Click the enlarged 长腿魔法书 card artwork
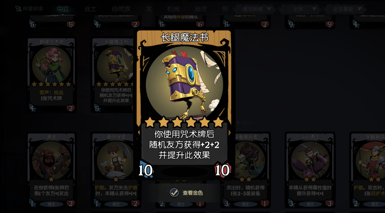The height and width of the screenshot is (213, 385). (x=184, y=83)
